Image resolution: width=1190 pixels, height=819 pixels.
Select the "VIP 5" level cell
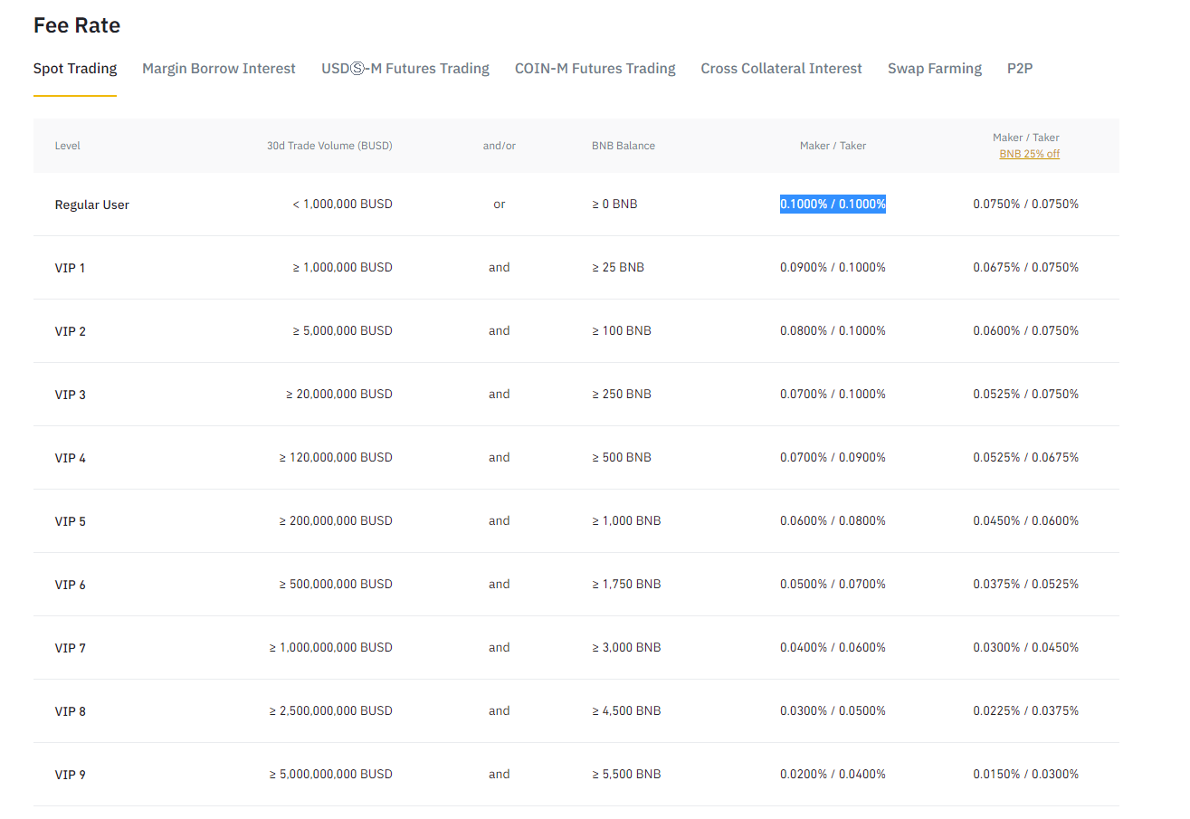[x=71, y=521]
